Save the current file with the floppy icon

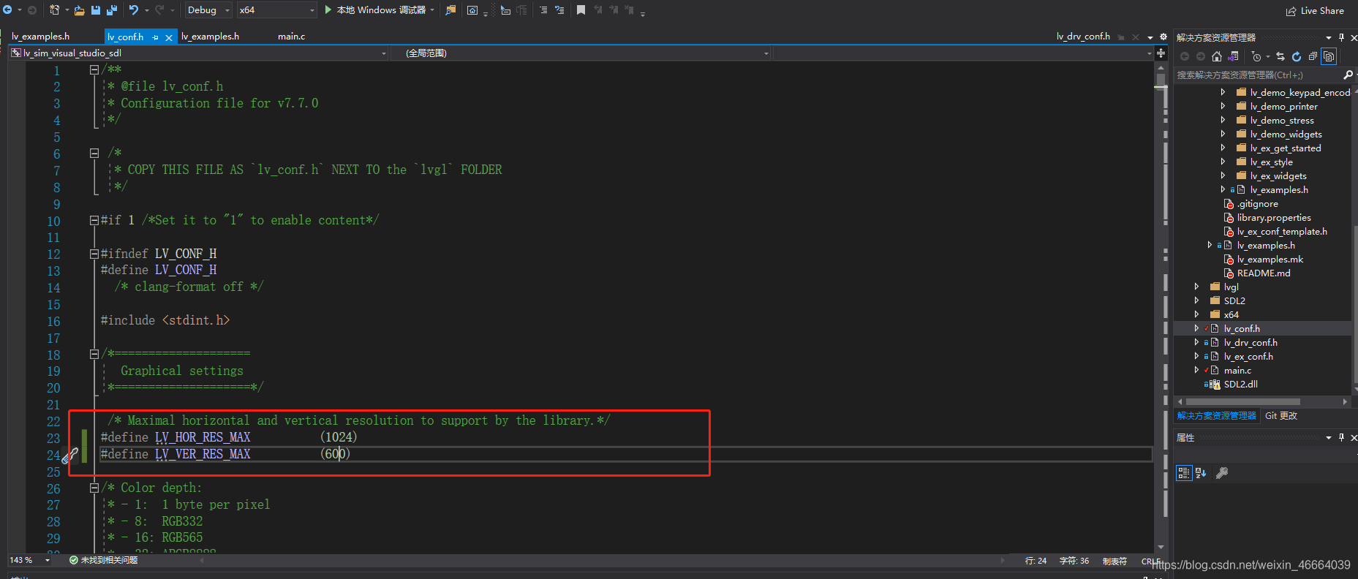[96, 10]
